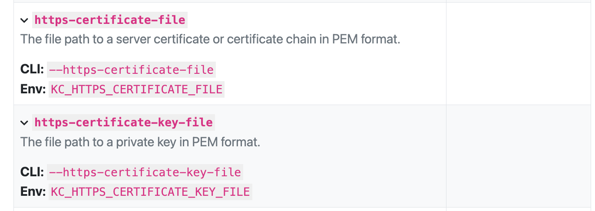
Task: Click the empty value cell beside https-certificate-file
Action: (519, 53)
